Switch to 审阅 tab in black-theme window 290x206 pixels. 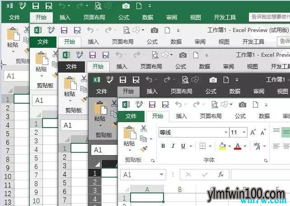pyautogui.click(x=258, y=91)
